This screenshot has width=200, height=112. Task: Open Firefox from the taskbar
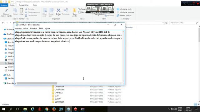pos(54,109)
